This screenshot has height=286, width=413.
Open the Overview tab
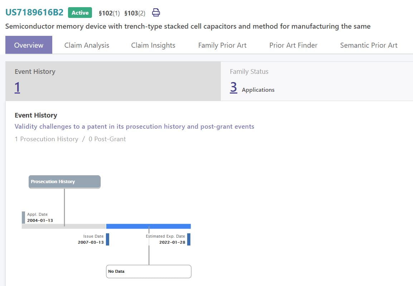tap(29, 45)
